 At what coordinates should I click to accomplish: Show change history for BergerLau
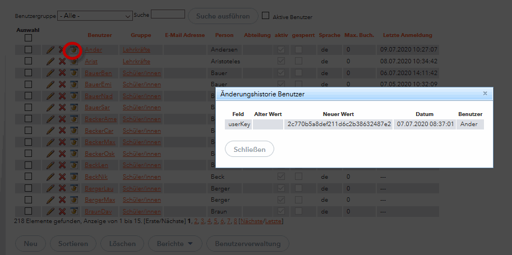point(74,188)
